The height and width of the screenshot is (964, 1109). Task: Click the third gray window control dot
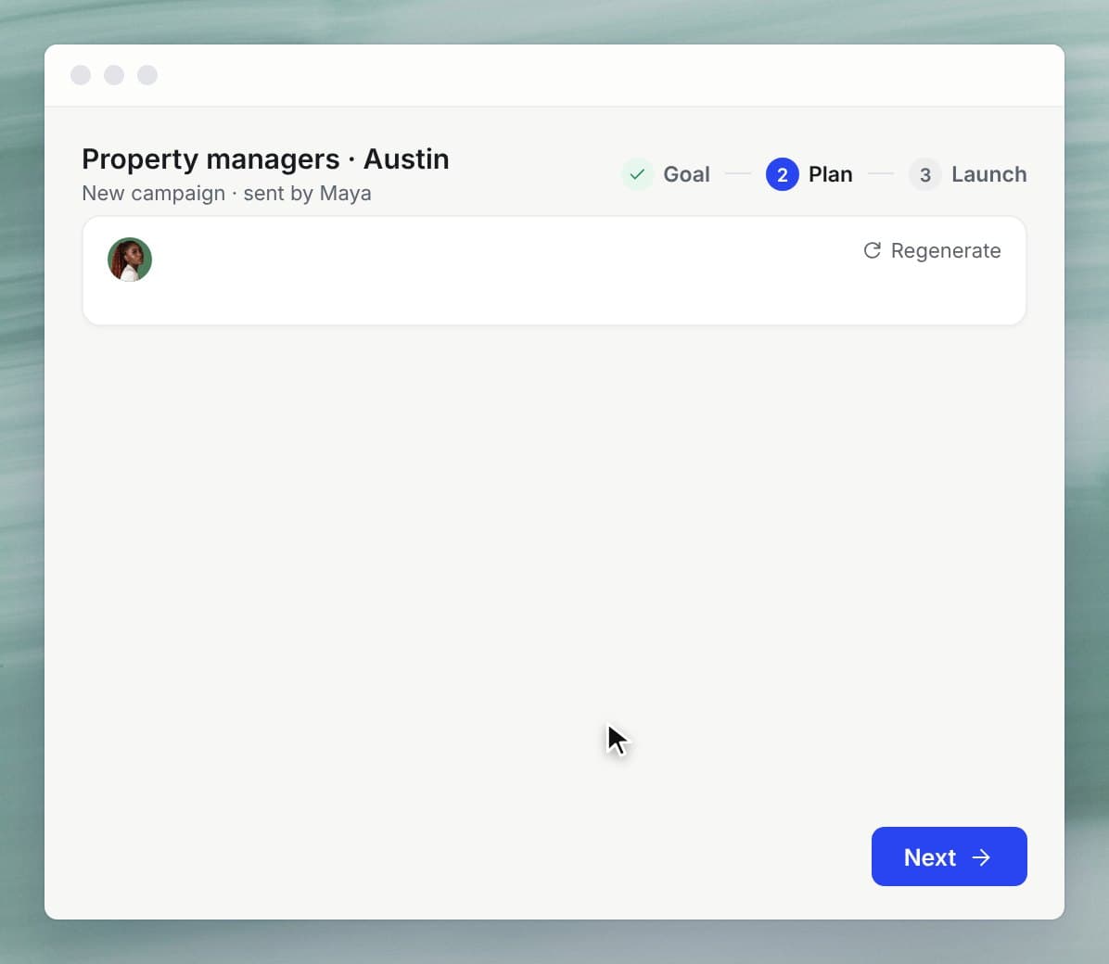[x=147, y=75]
